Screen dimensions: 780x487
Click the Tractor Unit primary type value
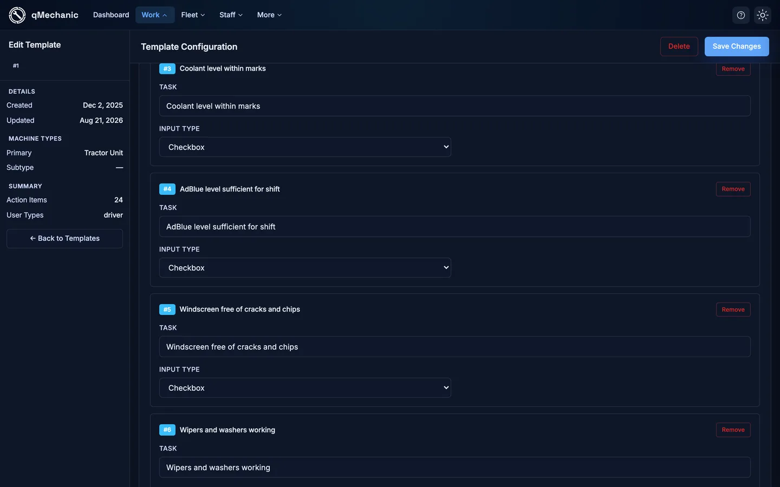(x=103, y=153)
